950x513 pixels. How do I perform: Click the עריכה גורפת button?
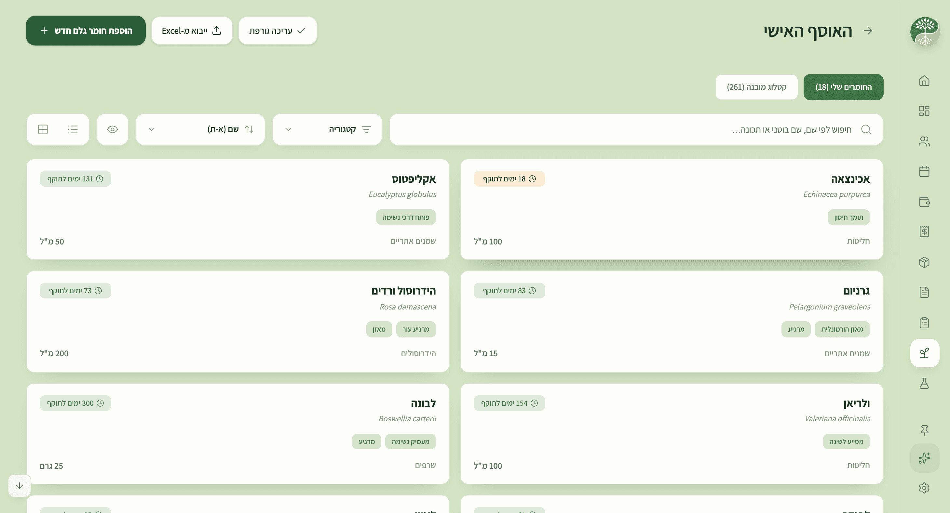coord(278,31)
